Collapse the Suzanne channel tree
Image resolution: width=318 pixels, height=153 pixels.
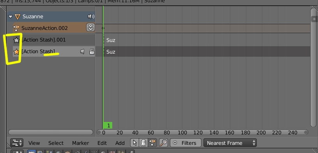11,17
